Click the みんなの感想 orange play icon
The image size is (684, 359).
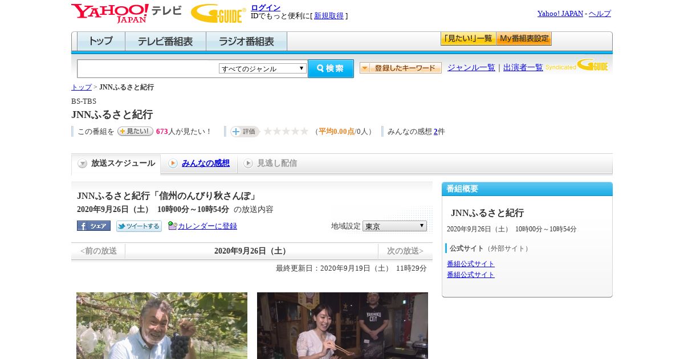coord(173,164)
